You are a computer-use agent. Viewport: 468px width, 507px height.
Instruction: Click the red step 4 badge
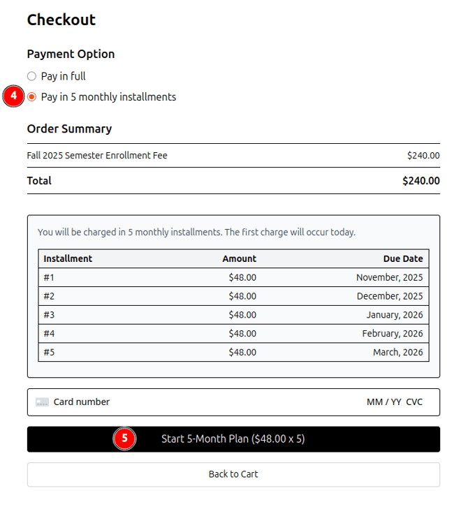pos(13,96)
